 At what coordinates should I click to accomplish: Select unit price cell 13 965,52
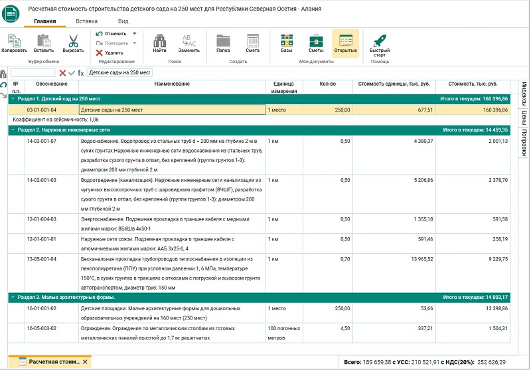tap(394, 273)
